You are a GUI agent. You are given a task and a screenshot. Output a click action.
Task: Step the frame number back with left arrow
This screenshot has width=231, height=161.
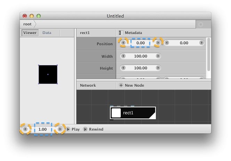click(x=25, y=129)
